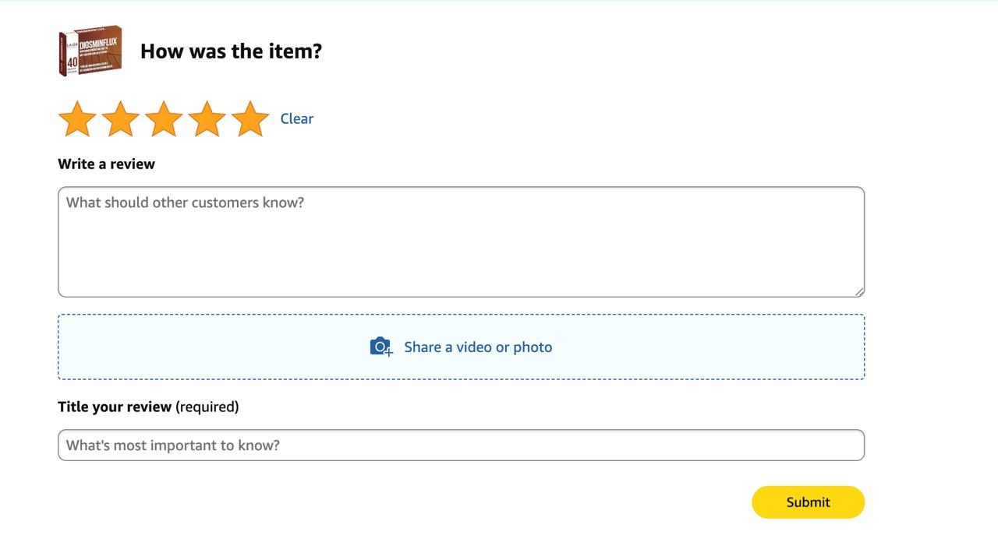Click "What's most important to know?" placeholder text
The image size is (998, 560).
coord(172,446)
